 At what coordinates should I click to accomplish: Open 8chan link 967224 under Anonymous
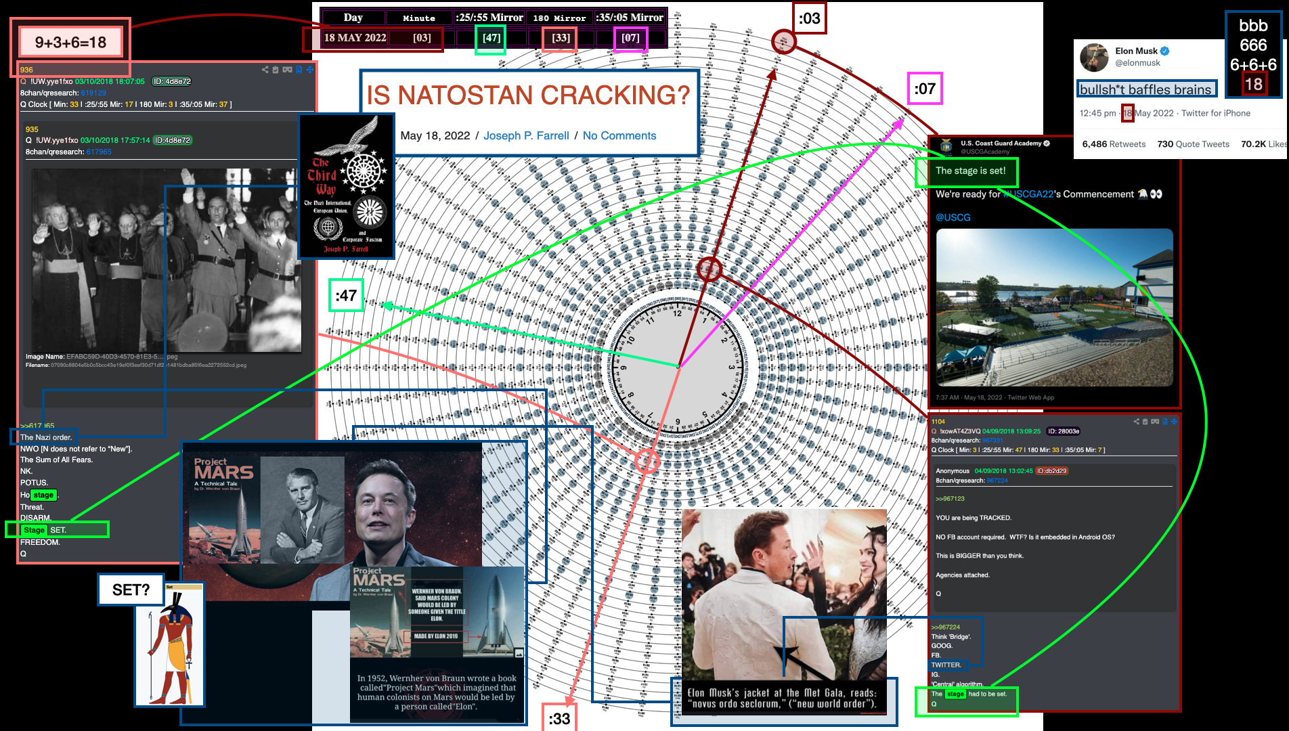point(997,481)
